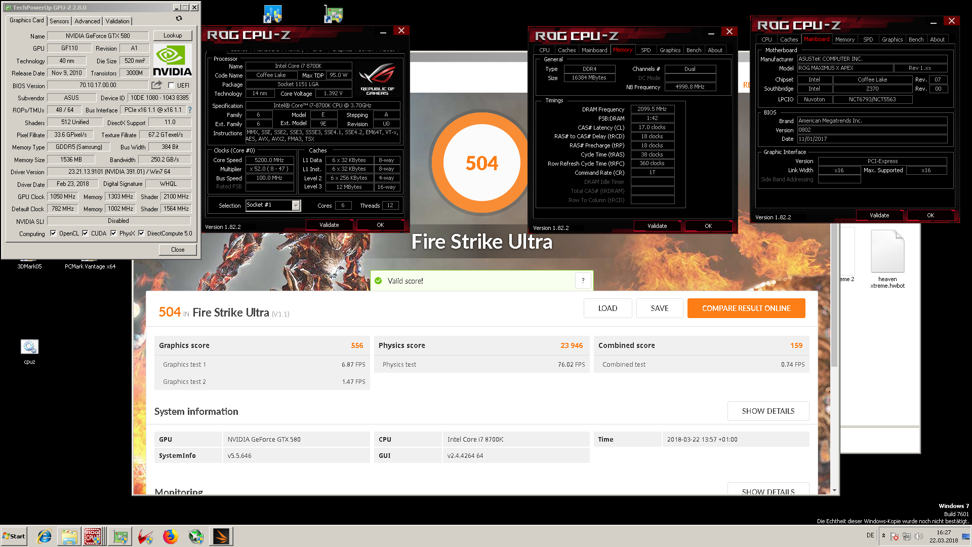Screen dimensions: 972x547
Task: Click the taskbar clock showing 16:27
Action: (944, 536)
